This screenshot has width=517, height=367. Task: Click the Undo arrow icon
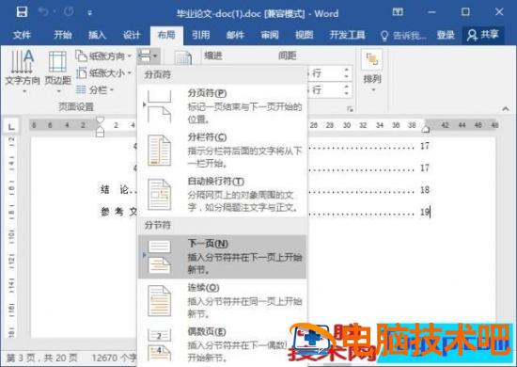pos(43,12)
